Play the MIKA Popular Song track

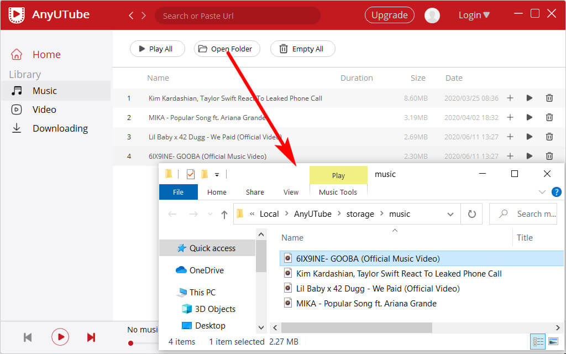click(x=529, y=117)
